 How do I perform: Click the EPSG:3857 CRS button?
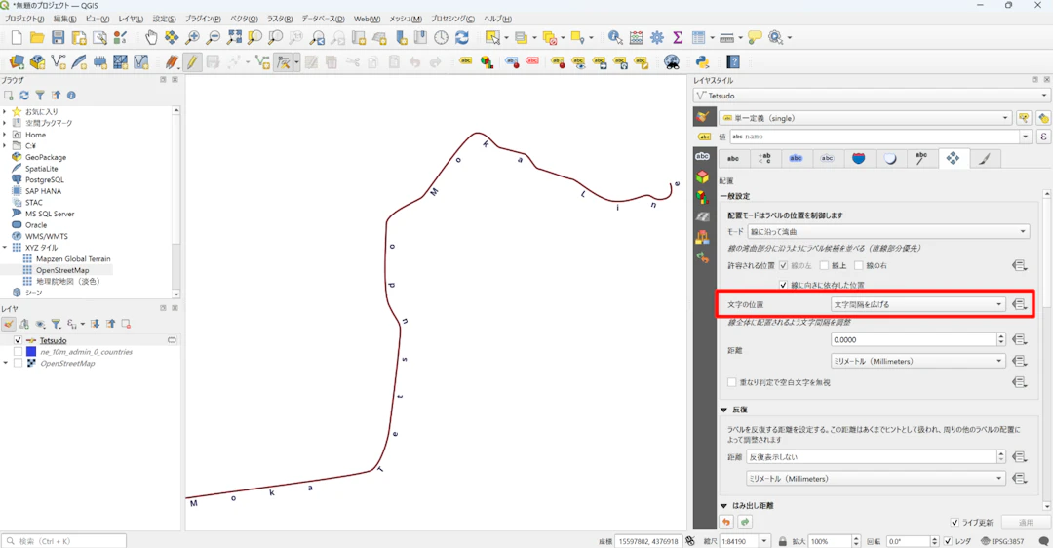pyautogui.click(x=1002, y=541)
